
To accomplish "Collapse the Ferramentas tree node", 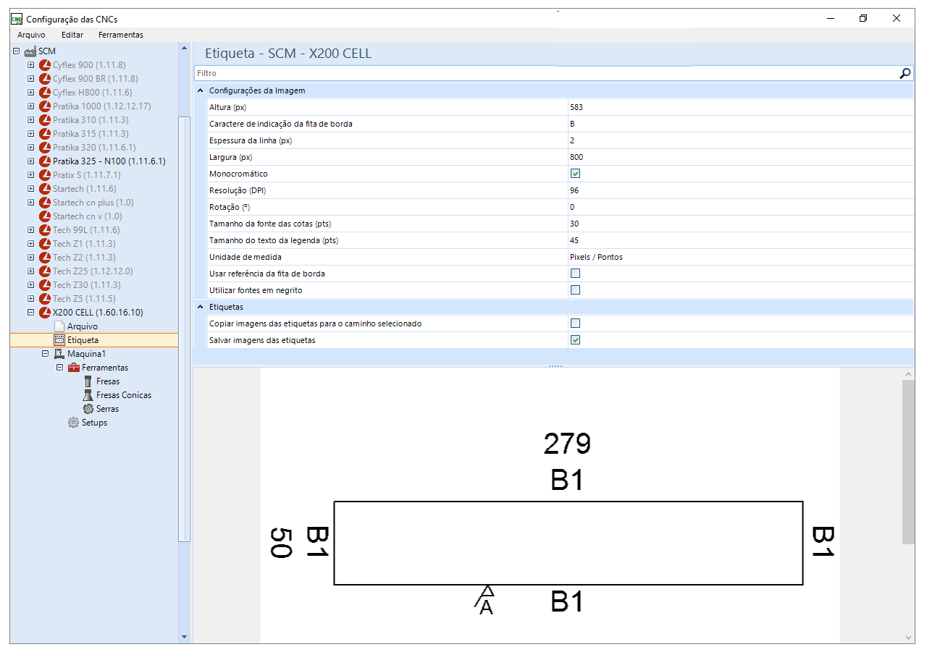I will pos(59,368).
